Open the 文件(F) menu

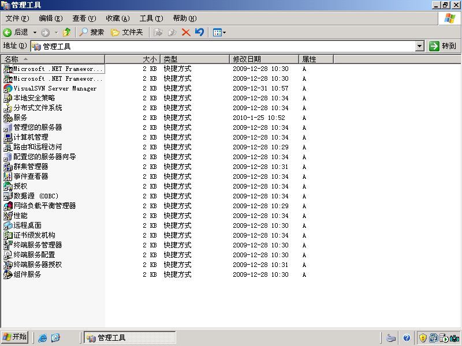[x=17, y=18]
